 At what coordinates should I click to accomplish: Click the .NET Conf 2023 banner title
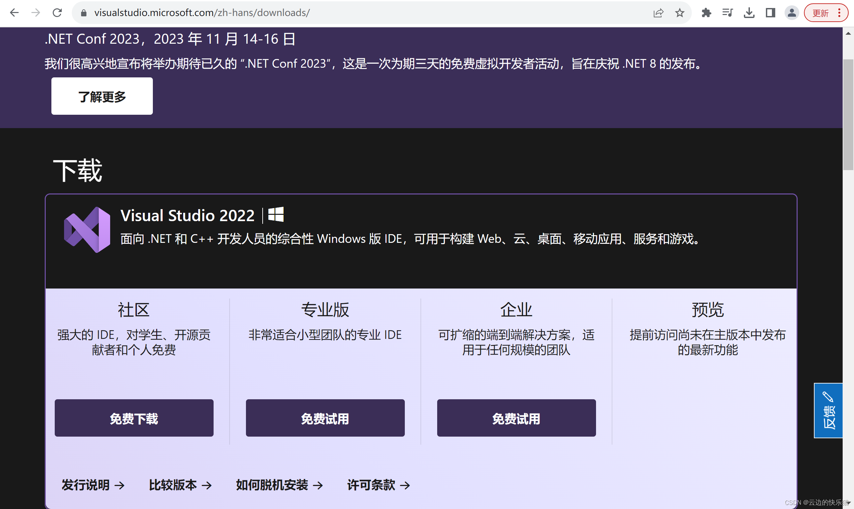pos(170,39)
